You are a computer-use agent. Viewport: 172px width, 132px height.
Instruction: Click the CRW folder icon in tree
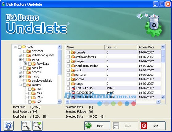(34, 98)
